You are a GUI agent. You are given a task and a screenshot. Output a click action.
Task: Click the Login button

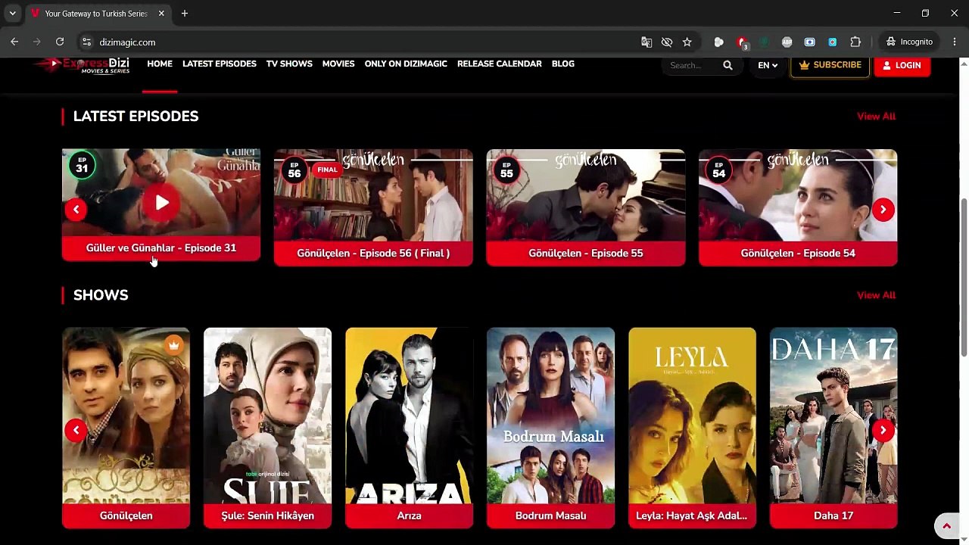coord(902,65)
